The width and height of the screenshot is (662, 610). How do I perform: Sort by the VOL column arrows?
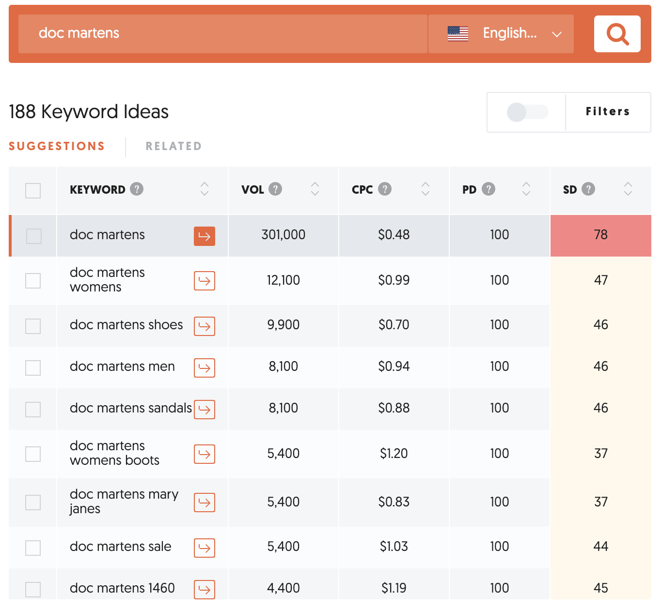click(315, 189)
